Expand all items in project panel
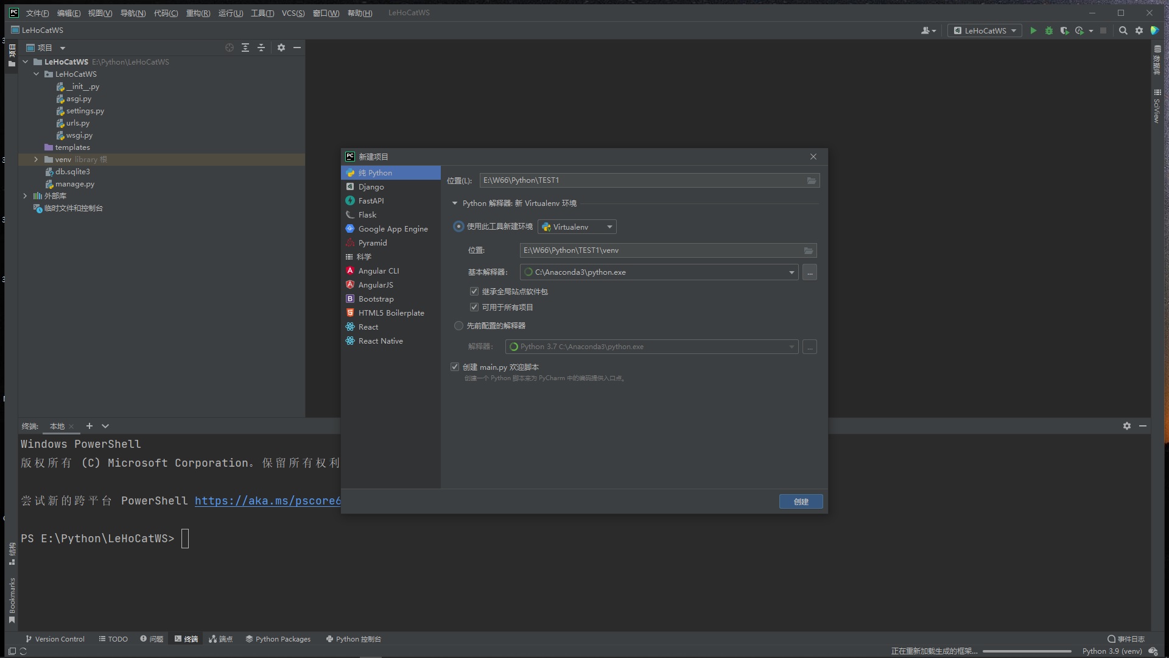The height and width of the screenshot is (658, 1169). coord(245,48)
